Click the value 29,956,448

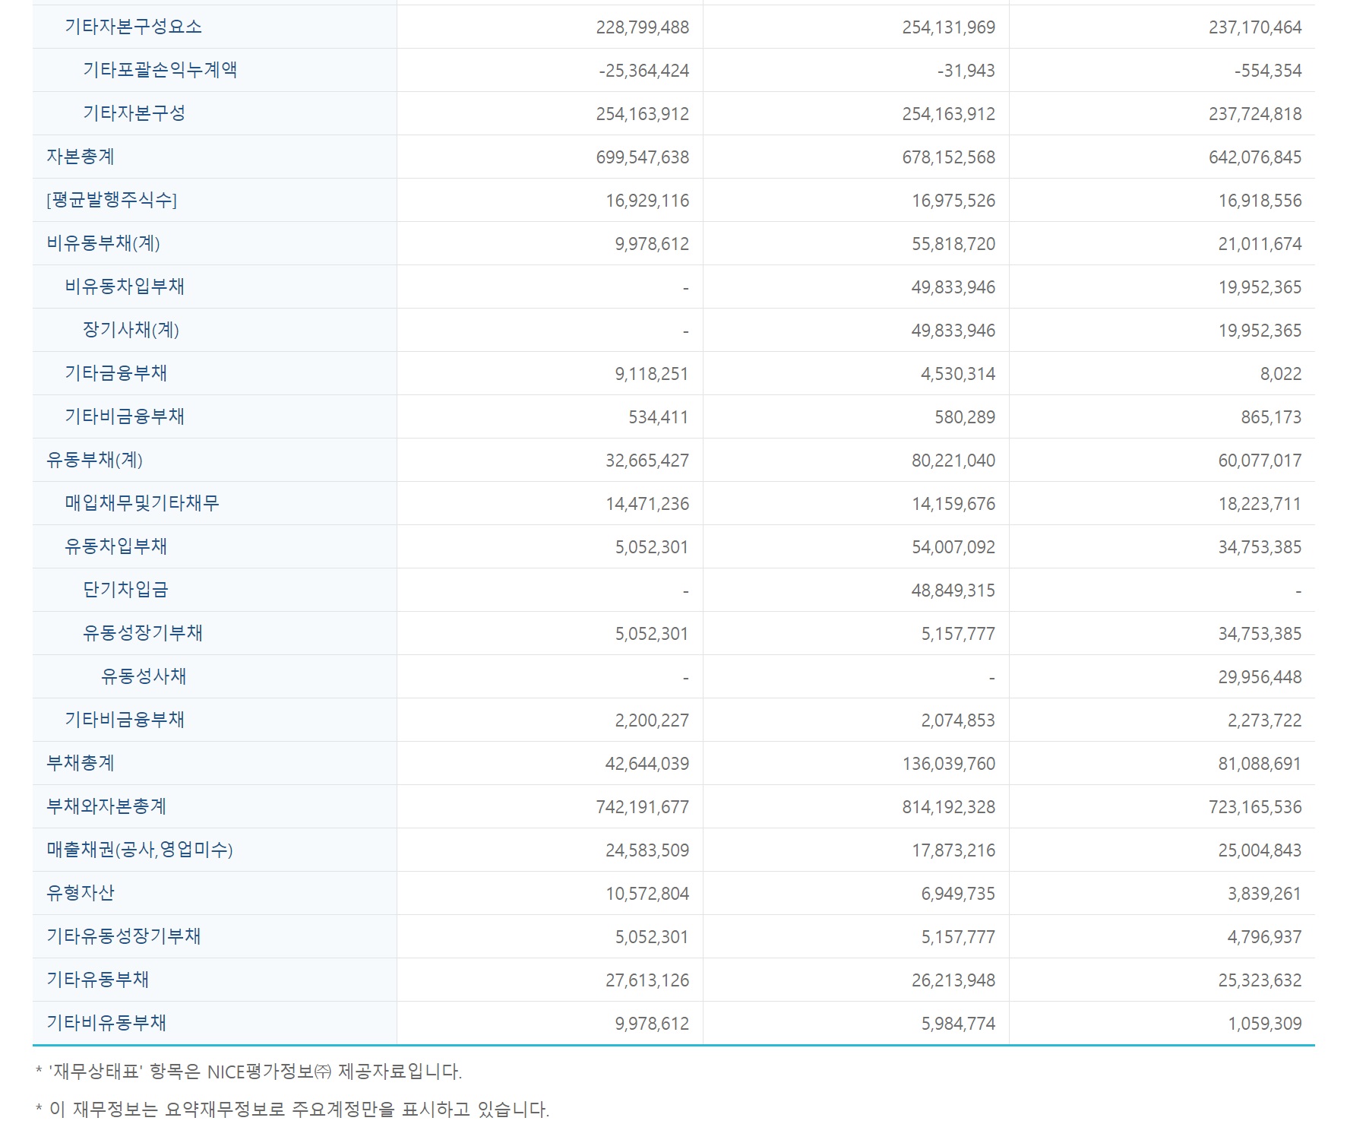coord(1260,677)
